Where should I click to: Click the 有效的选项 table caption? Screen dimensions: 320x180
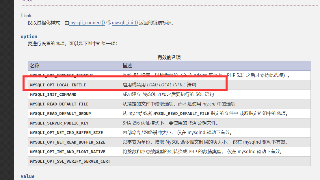(x=169, y=57)
